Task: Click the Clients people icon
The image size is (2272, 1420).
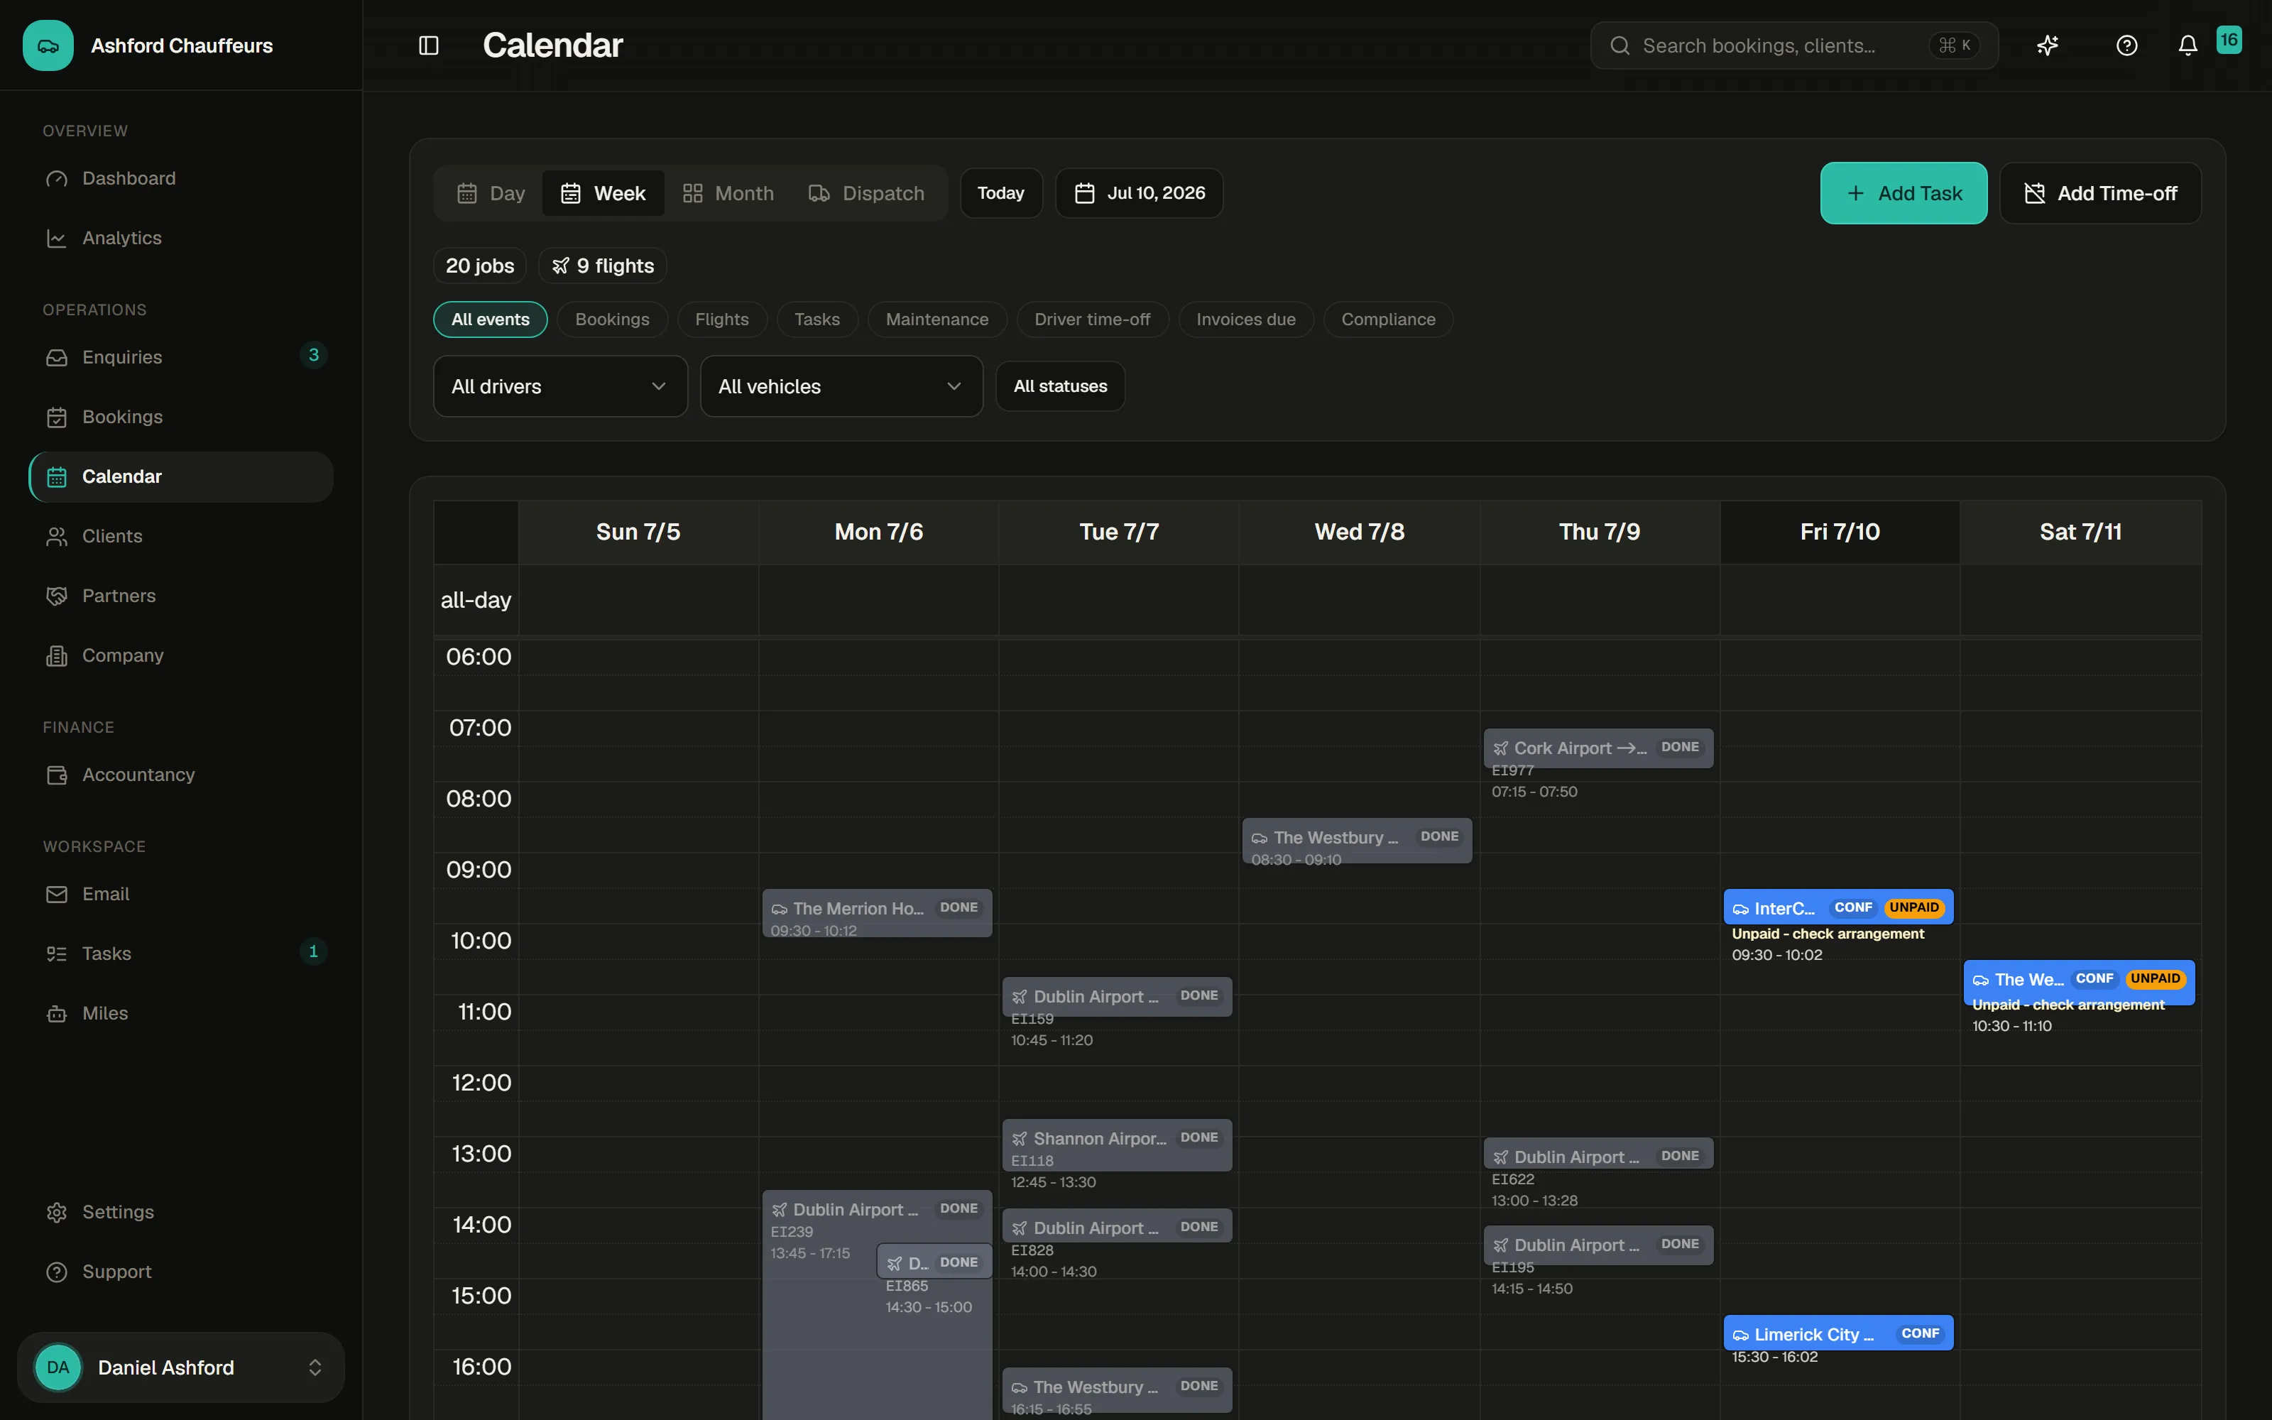Action: [x=56, y=536]
